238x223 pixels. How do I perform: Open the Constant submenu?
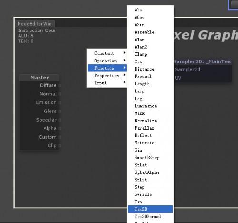[107, 53]
